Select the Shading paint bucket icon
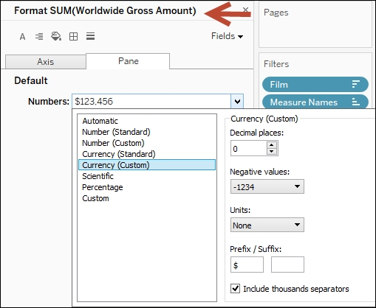The height and width of the screenshot is (308, 376). pyautogui.click(x=56, y=36)
